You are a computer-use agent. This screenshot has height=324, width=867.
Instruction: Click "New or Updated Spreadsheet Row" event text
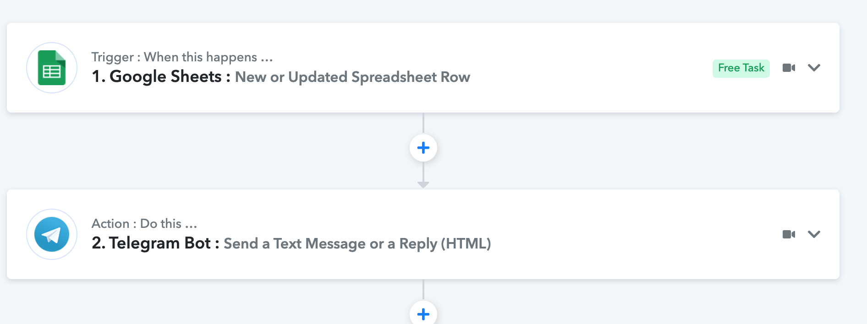tap(352, 77)
